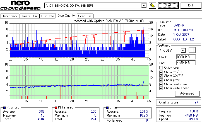Click the disc ID MCC 03RG20
This screenshot has width=202, height=123.
[x=183, y=30]
